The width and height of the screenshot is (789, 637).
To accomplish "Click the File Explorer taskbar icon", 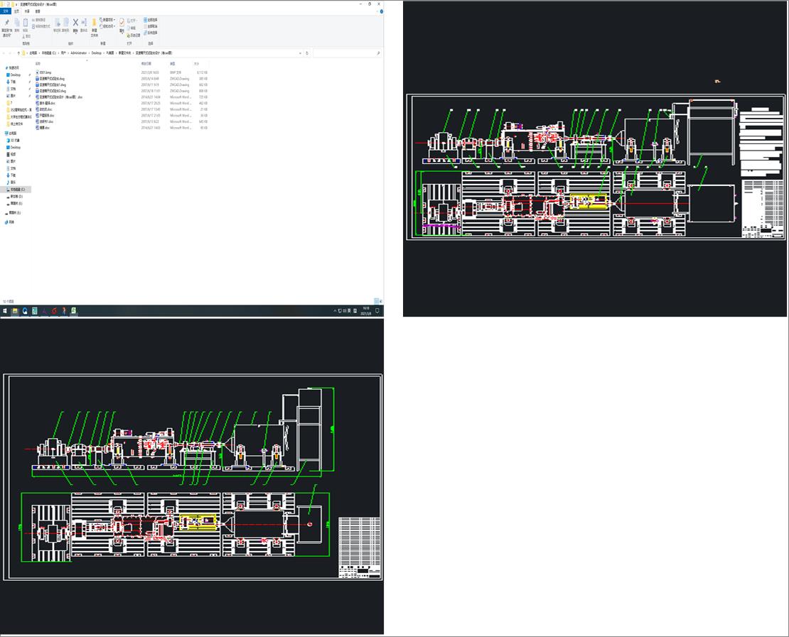I will [15, 311].
